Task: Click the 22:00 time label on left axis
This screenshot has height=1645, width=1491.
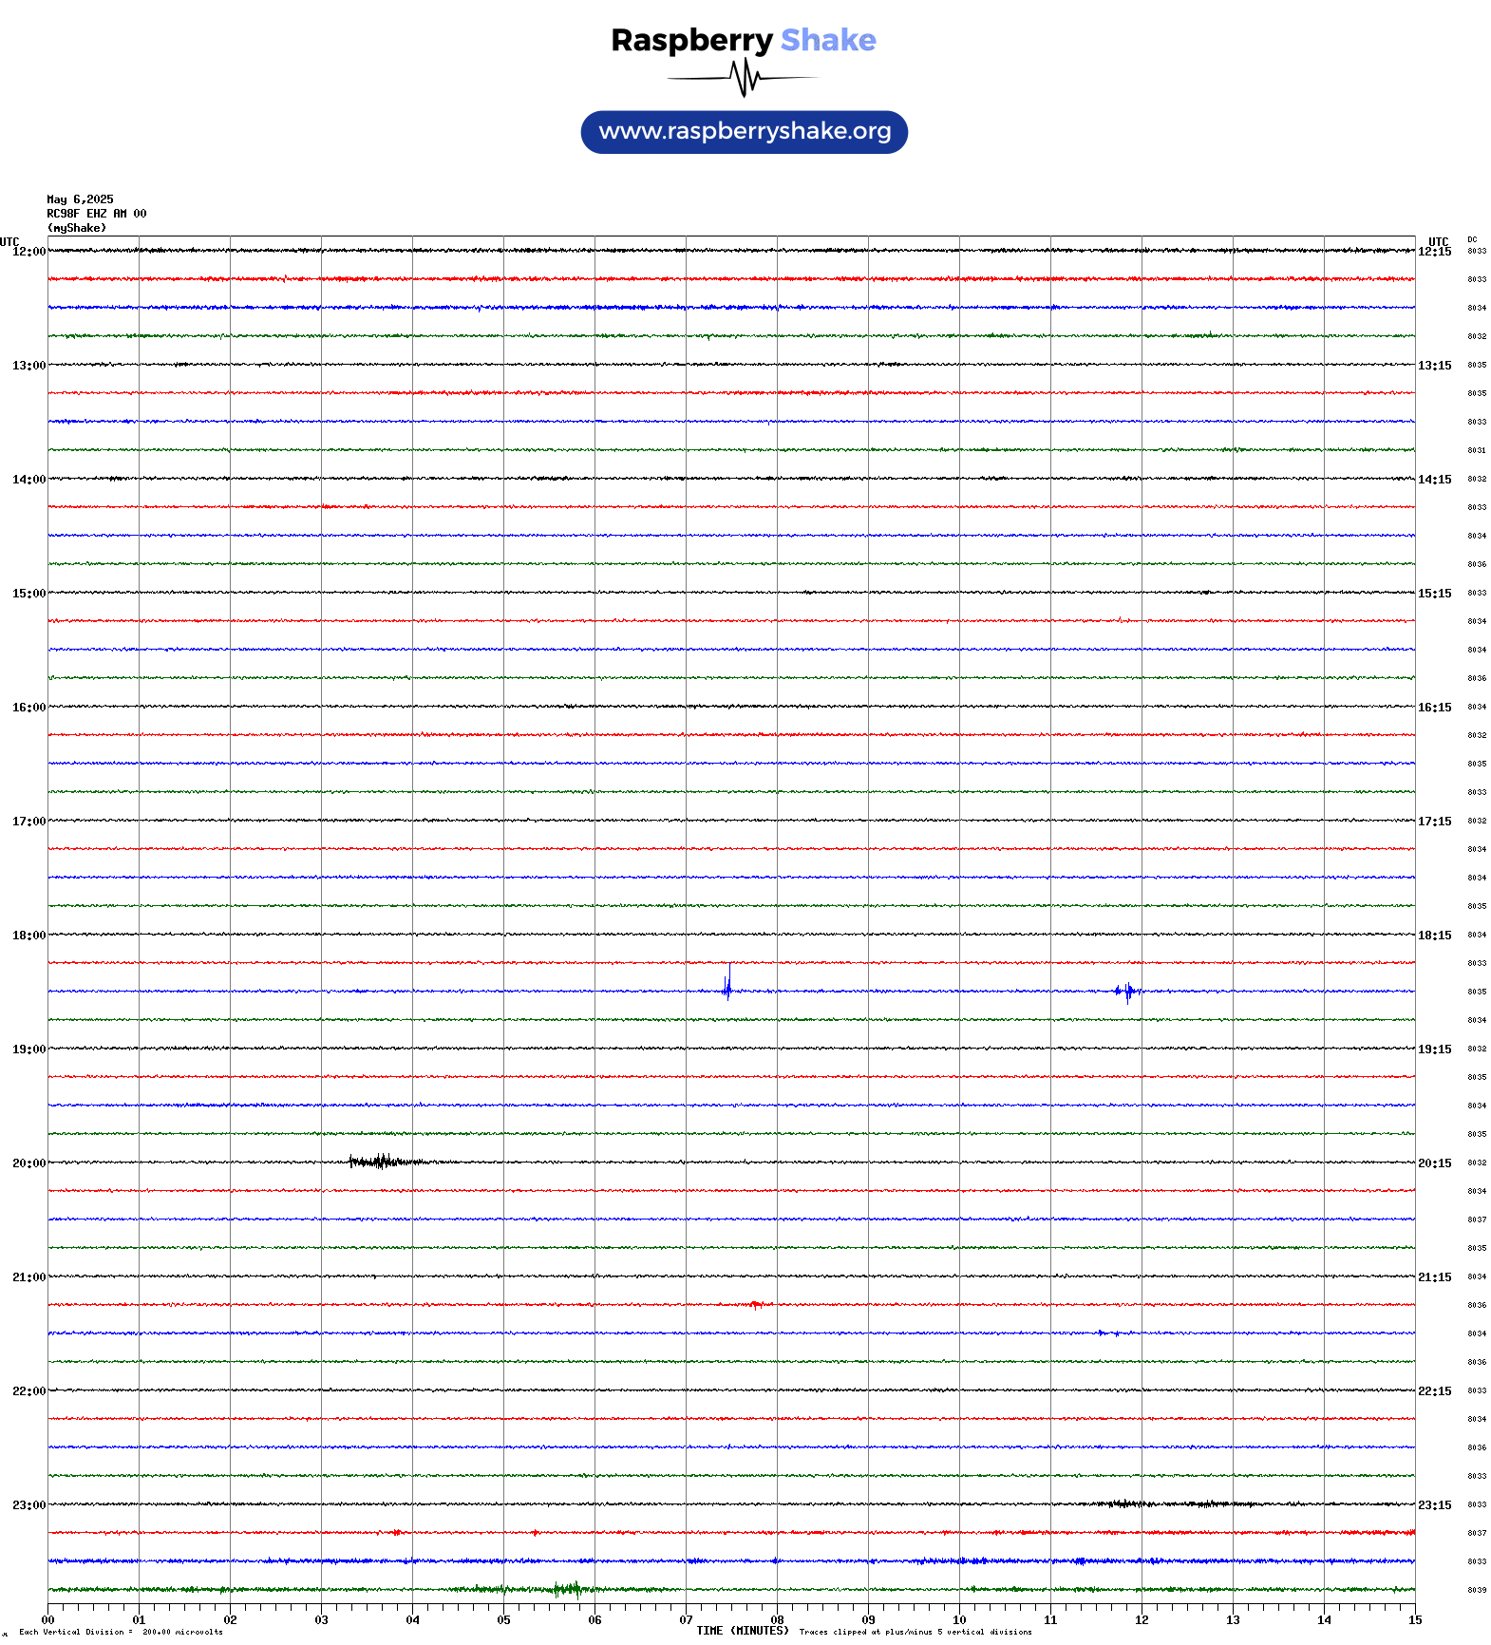Action: click(x=28, y=1391)
